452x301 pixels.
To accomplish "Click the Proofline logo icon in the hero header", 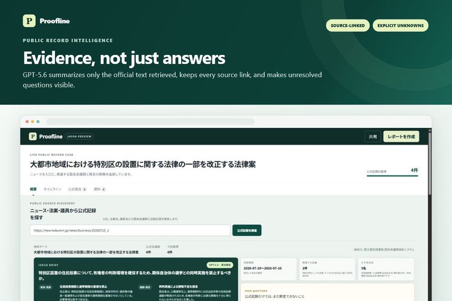I will tap(29, 21).
